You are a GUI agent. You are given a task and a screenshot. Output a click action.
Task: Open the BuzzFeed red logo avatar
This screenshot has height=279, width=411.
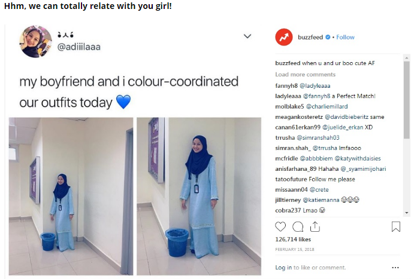click(284, 37)
